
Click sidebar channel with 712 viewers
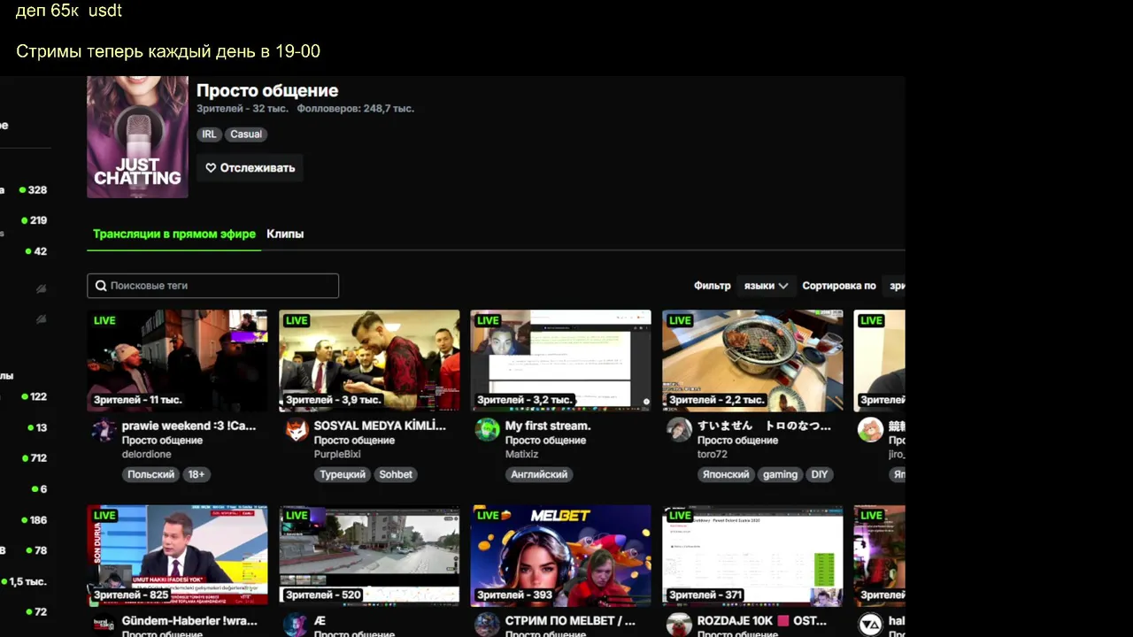24,458
